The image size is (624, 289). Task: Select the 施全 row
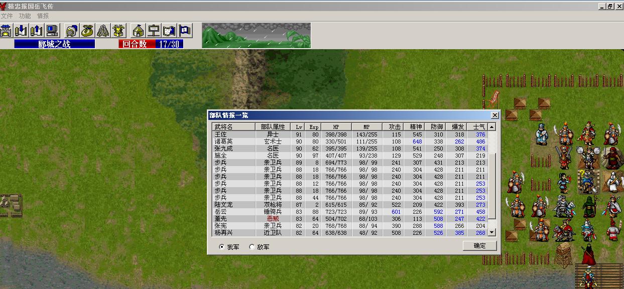click(350, 156)
